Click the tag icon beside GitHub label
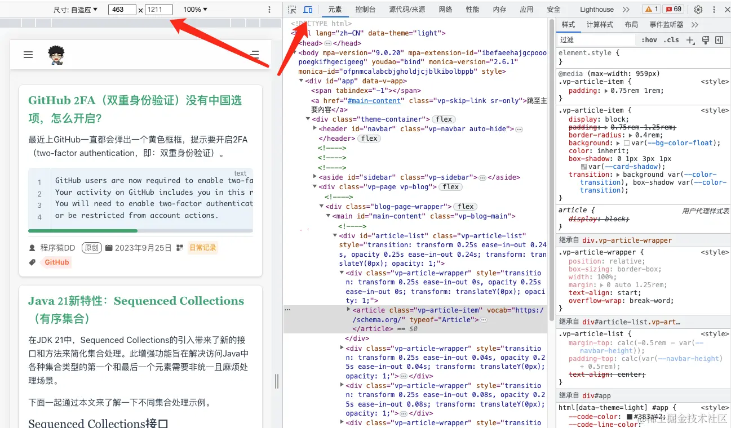Viewport: 731px width, 428px height. pyautogui.click(x=32, y=262)
